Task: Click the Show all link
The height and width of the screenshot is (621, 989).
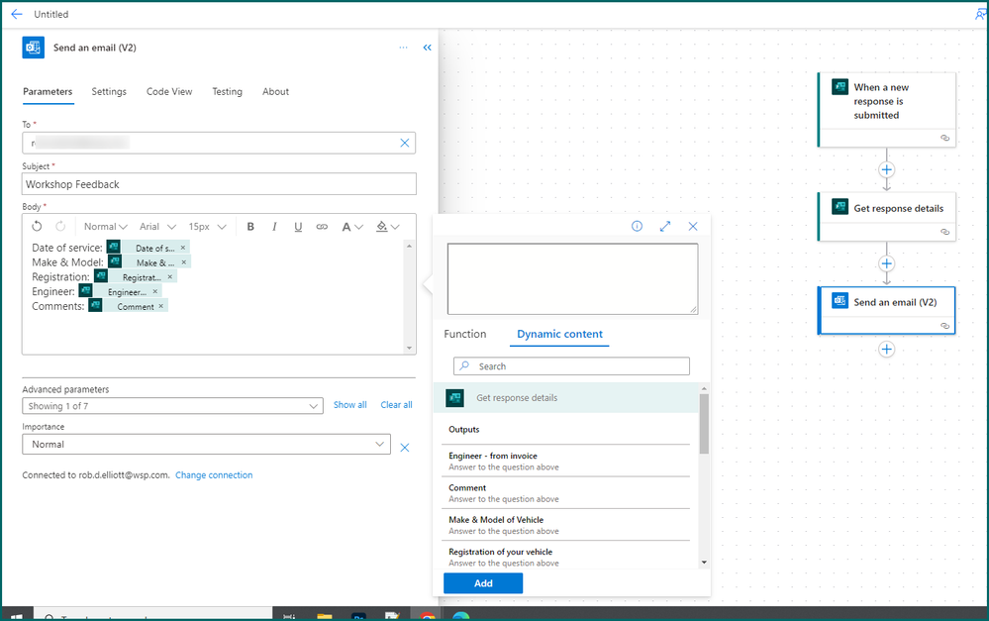Action: (350, 405)
